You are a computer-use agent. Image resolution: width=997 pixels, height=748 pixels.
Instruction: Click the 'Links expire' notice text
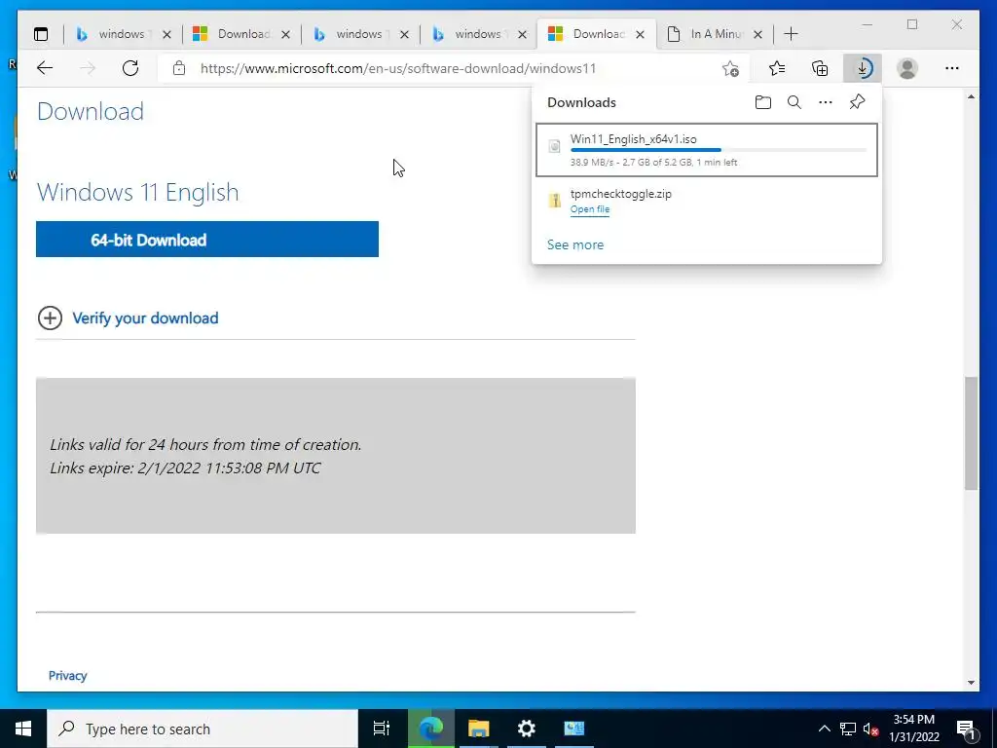pyautogui.click(x=185, y=468)
